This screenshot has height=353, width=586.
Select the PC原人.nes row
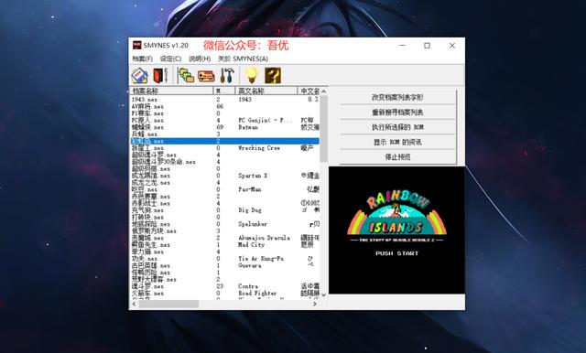tap(225, 120)
